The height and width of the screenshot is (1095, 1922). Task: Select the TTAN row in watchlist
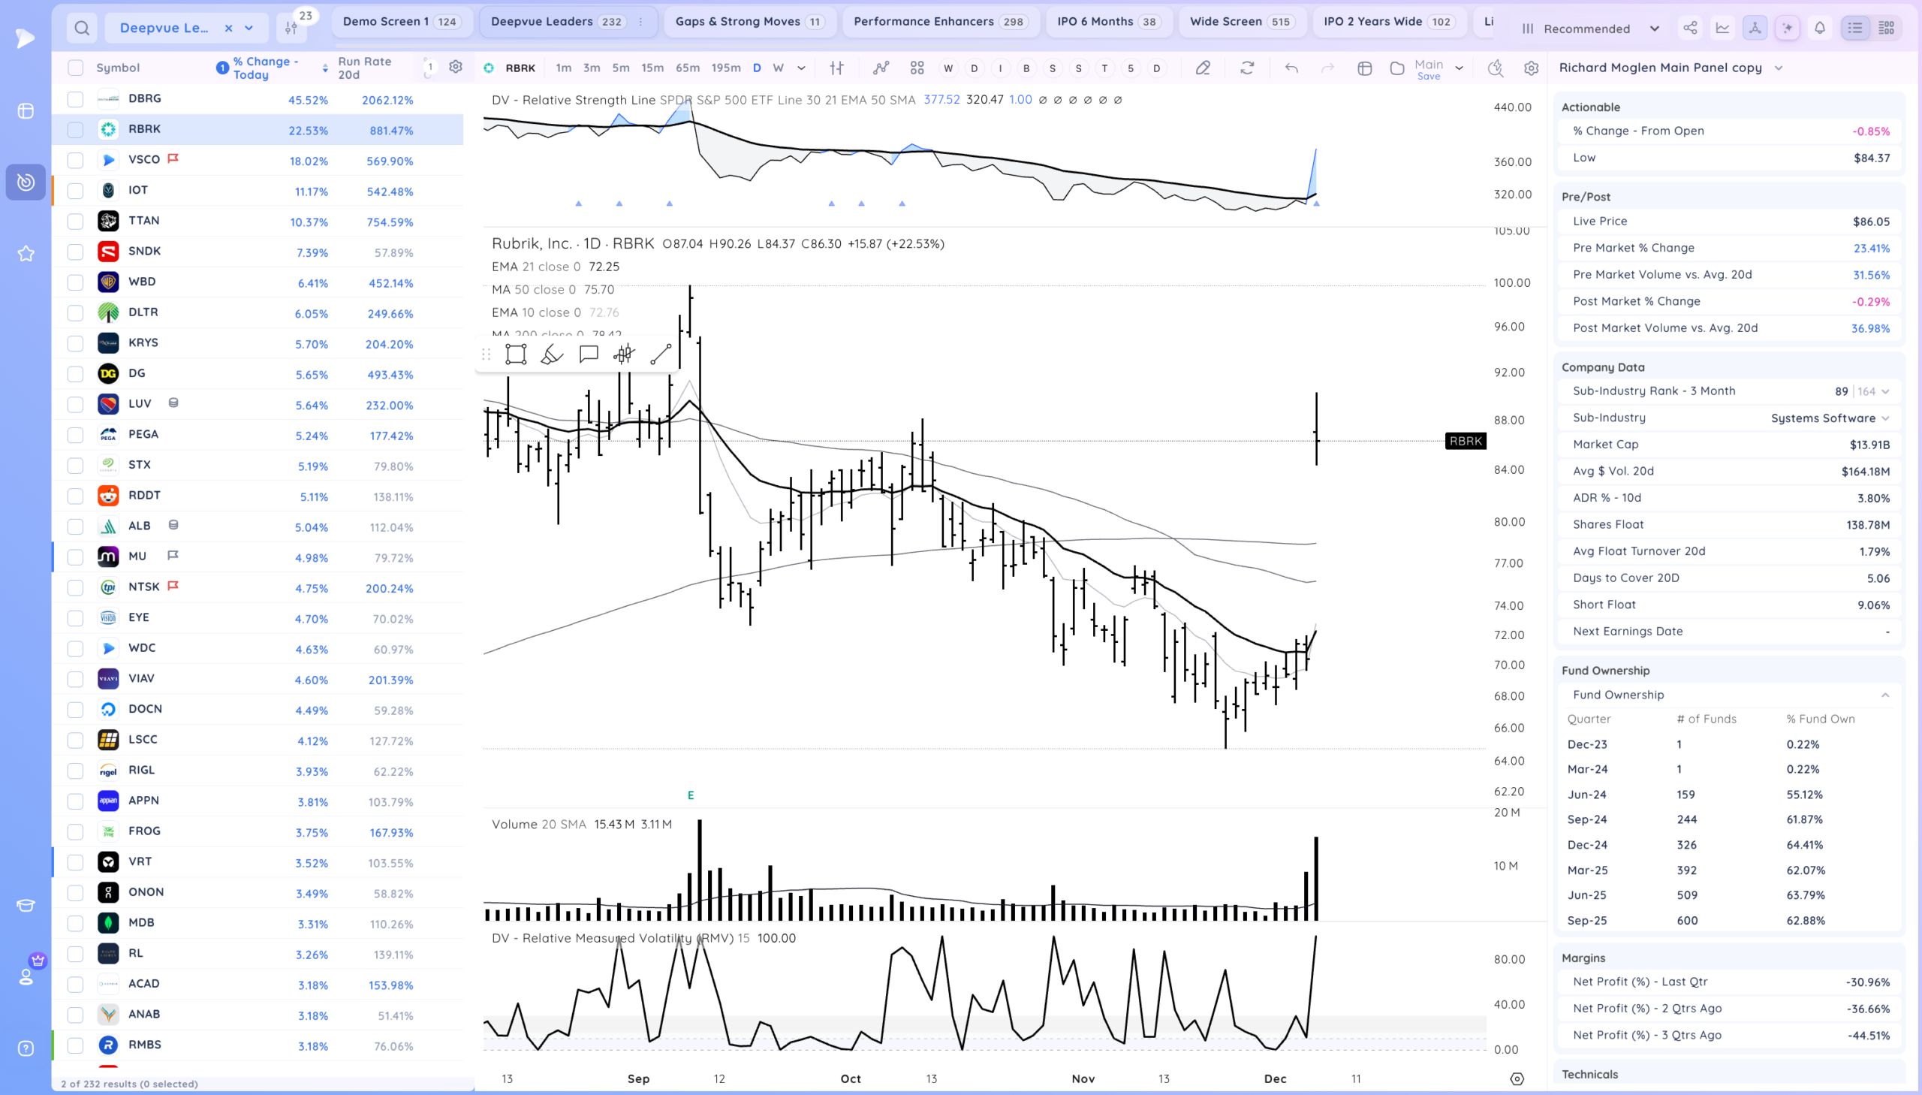(143, 220)
